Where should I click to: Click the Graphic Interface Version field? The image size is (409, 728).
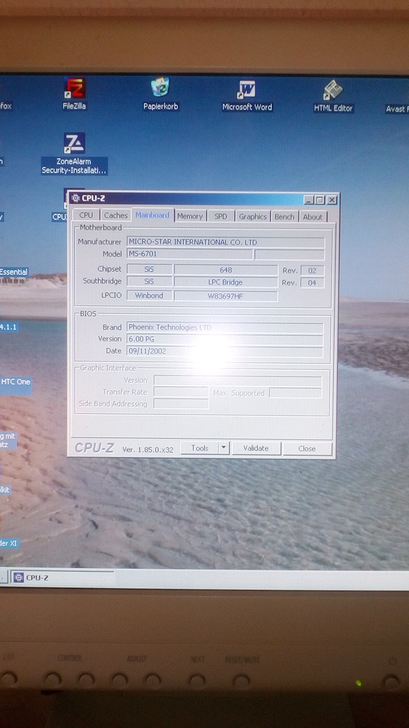point(237,380)
